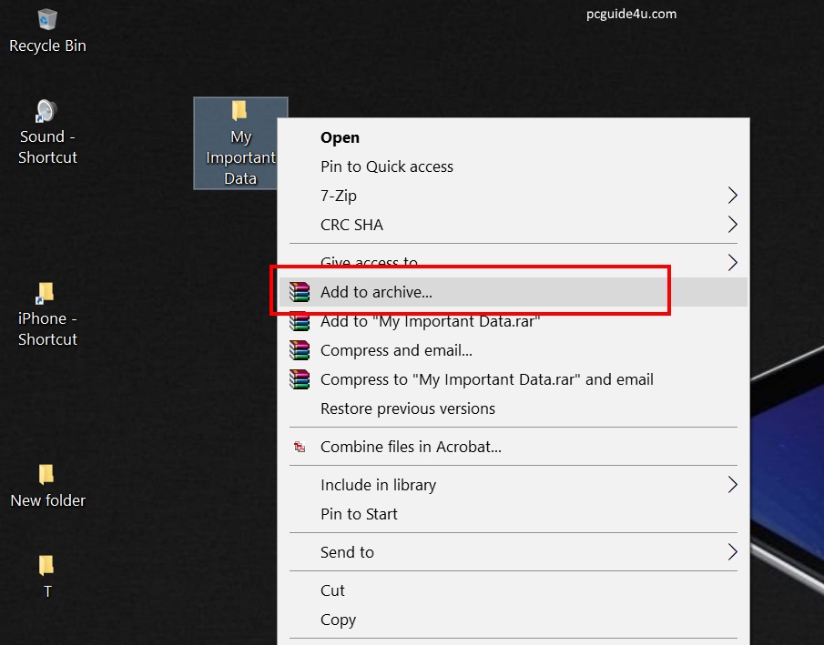
Task: Select Restore previous versions
Action: pyautogui.click(x=408, y=408)
